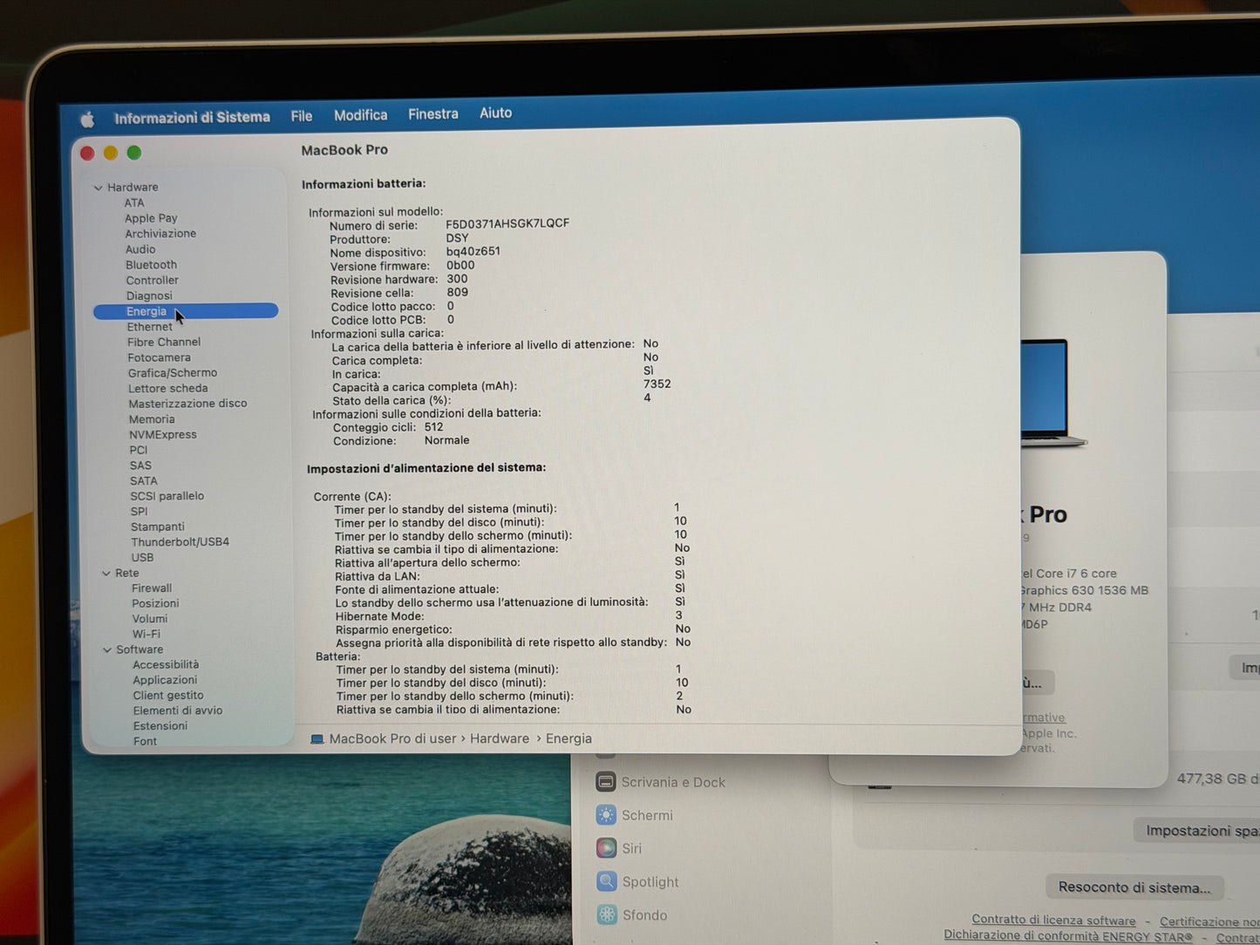1260x945 pixels.
Task: Select Fotocamera in the sidebar
Action: tap(159, 357)
